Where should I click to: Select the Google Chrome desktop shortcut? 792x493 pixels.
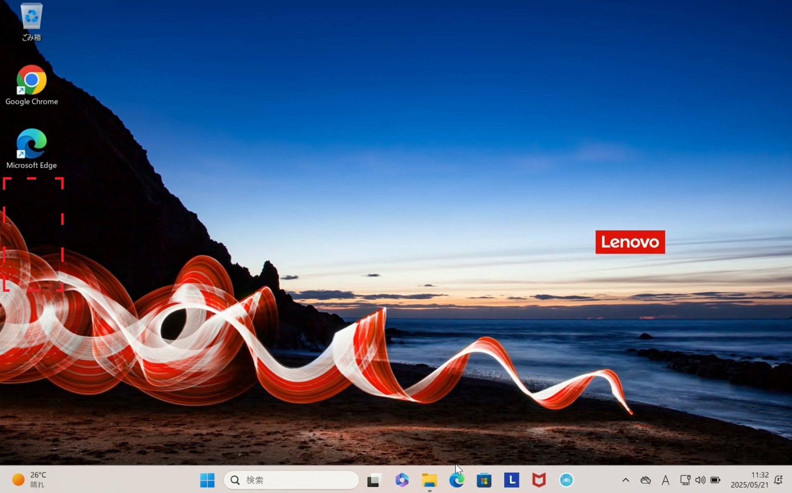coord(31,85)
